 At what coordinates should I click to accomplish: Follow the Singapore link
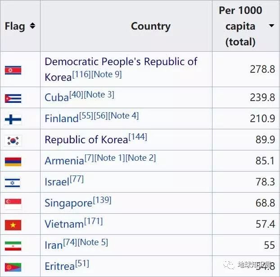(x=68, y=203)
